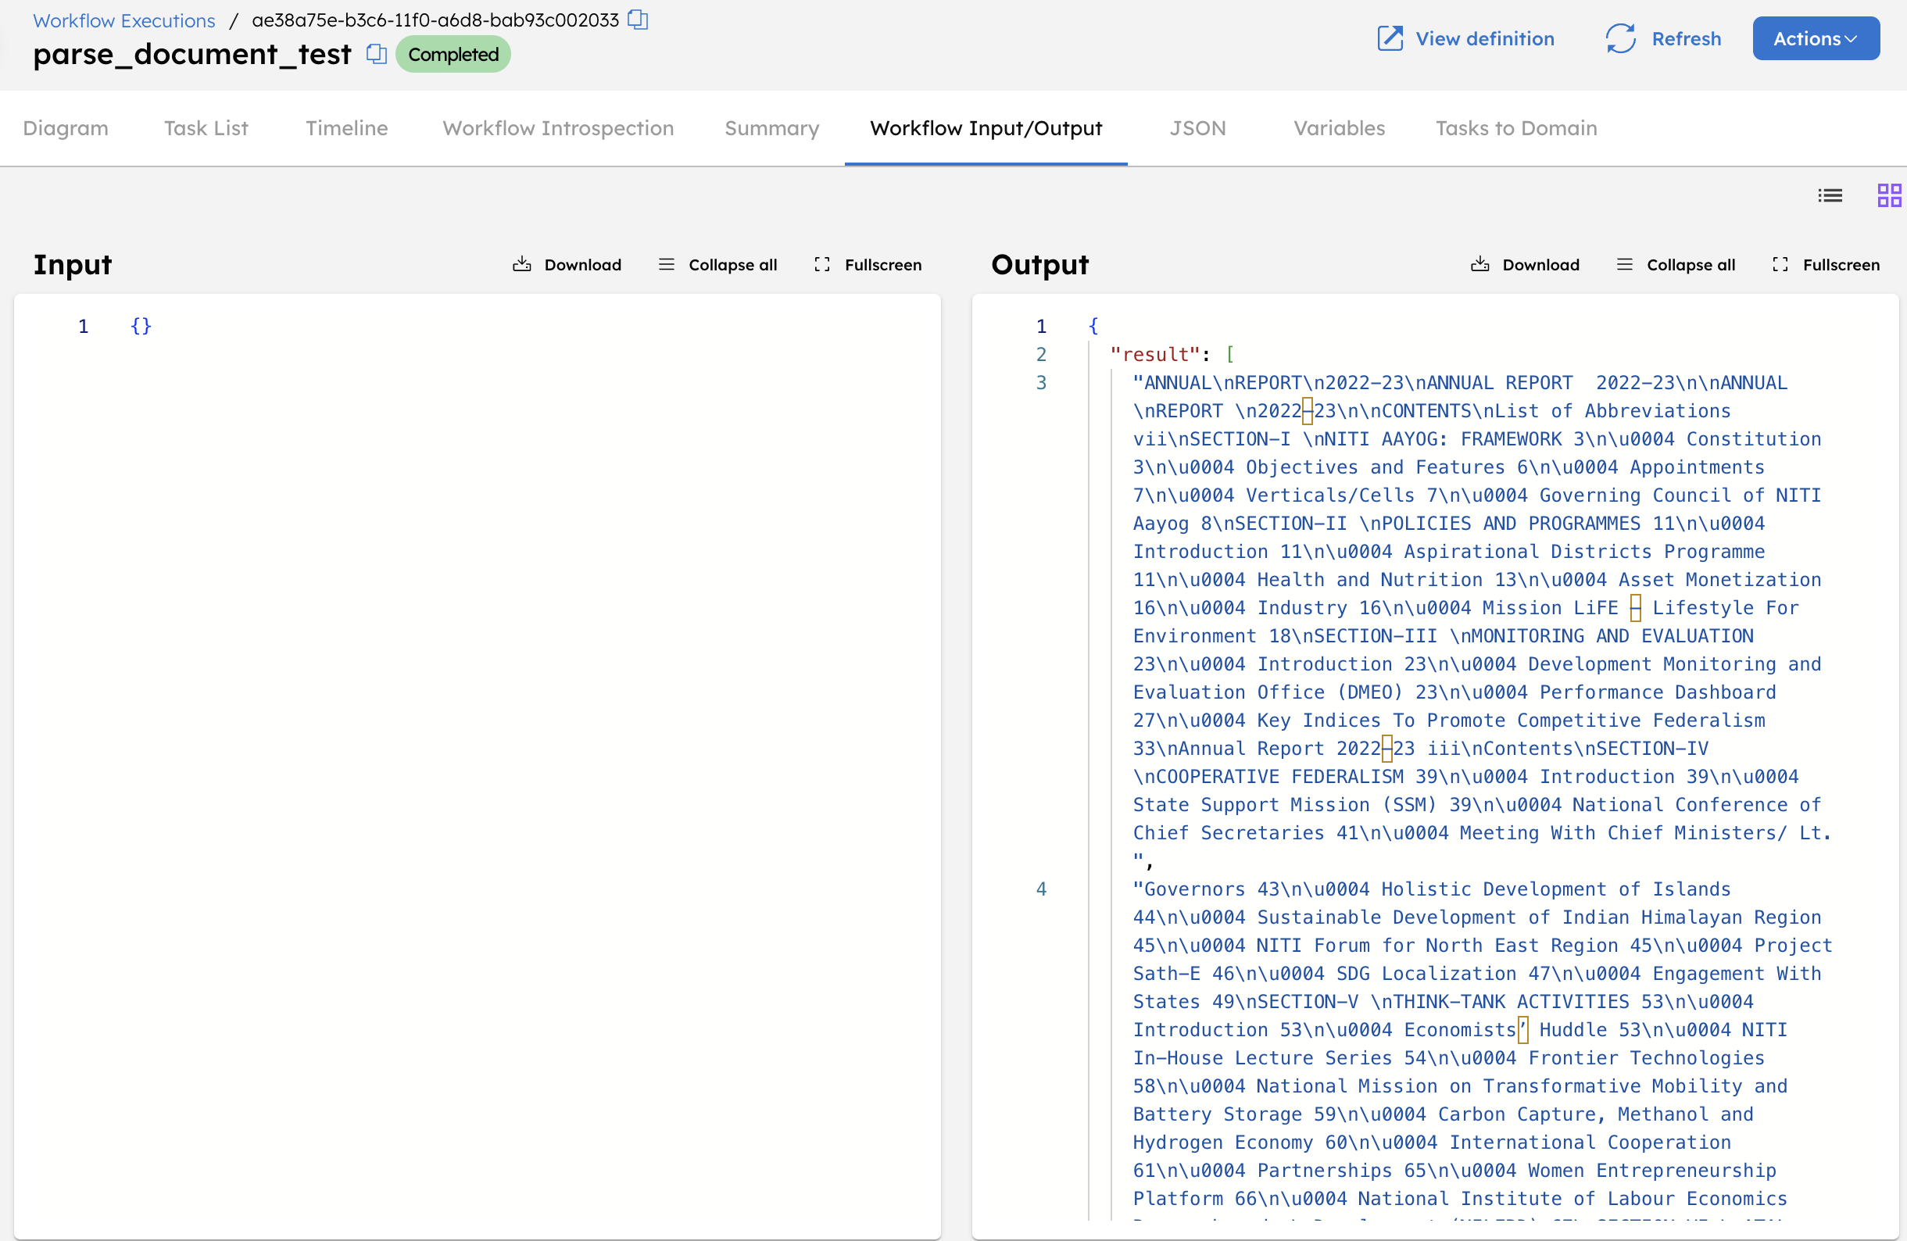Open the Workflow Introspection tab
Viewport: 1907px width, 1241px height.
click(x=558, y=127)
